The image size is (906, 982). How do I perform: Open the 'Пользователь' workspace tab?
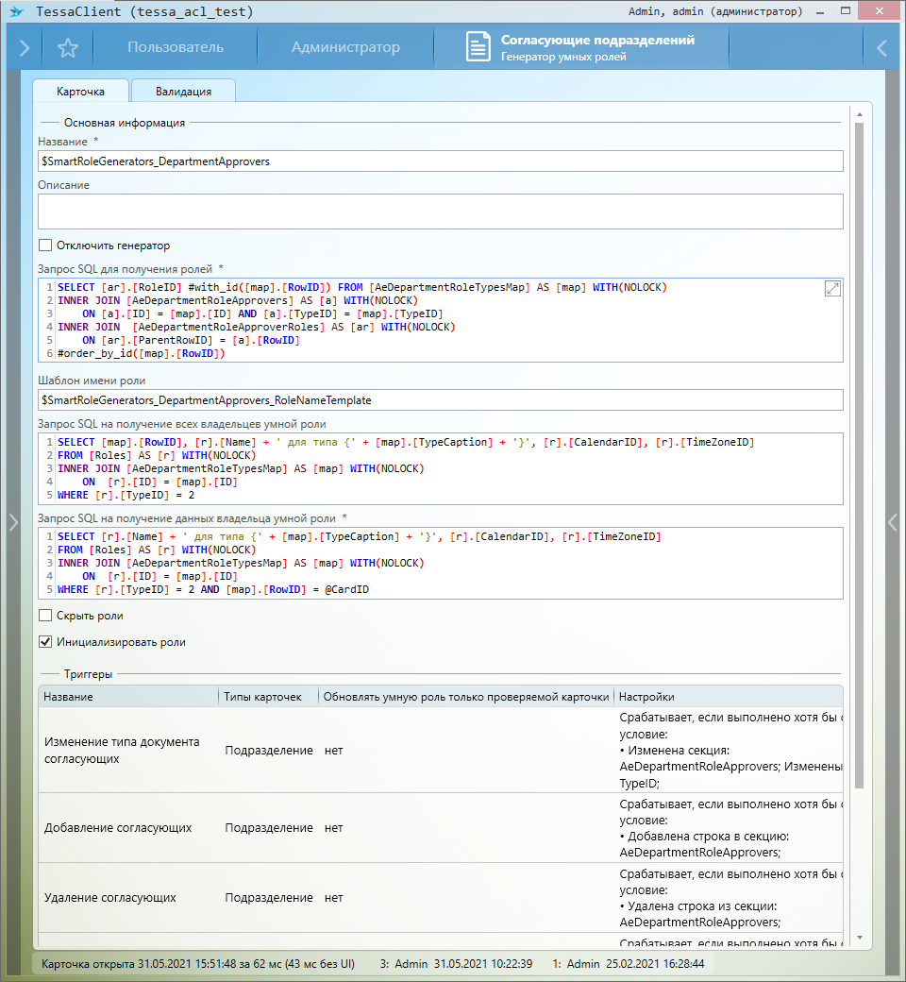click(176, 48)
